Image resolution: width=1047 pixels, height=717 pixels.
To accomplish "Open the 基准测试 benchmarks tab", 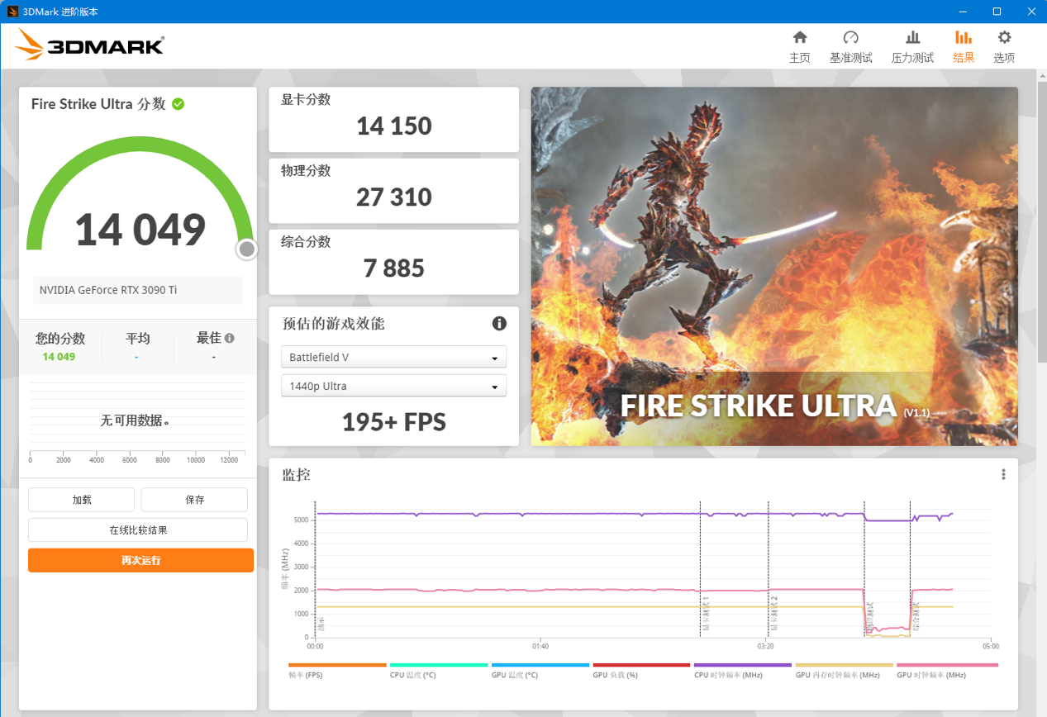I will click(x=851, y=46).
